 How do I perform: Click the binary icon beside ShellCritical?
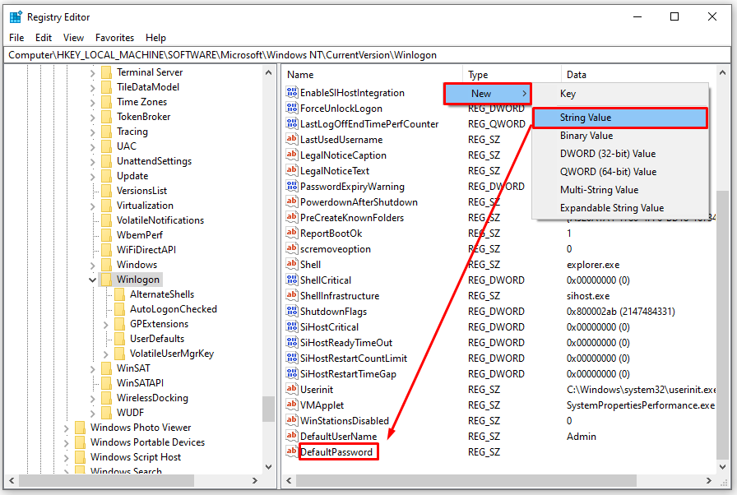coord(291,280)
